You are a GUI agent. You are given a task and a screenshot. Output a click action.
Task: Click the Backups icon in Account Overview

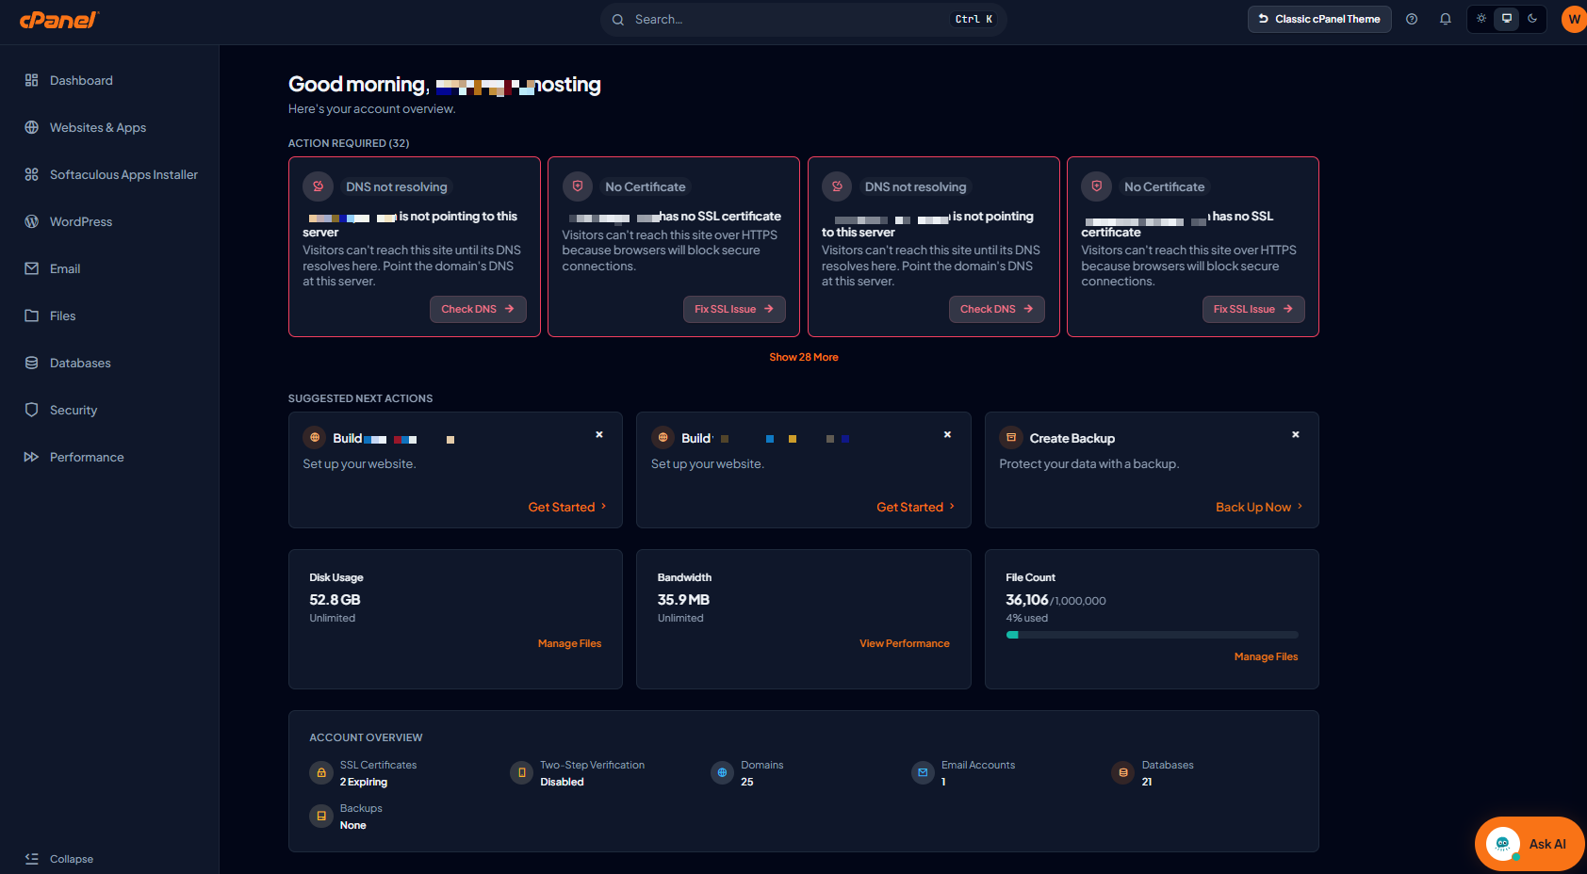click(321, 816)
